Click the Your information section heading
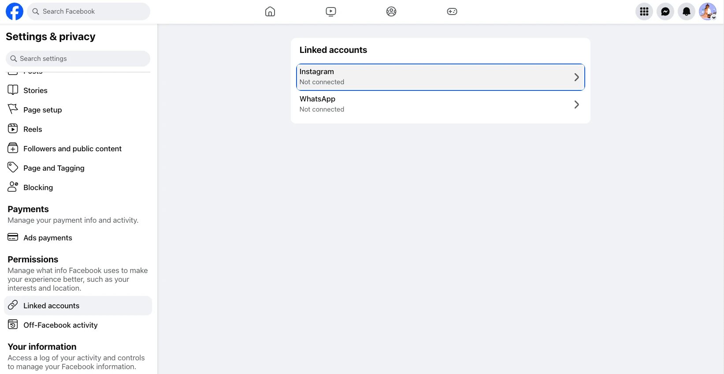The height and width of the screenshot is (374, 724). coord(42,347)
